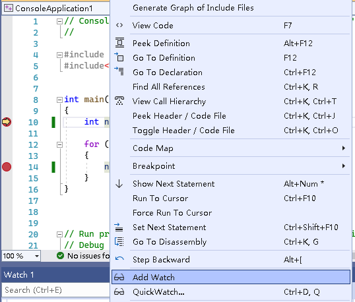Click line number 17 in the gutter
Image resolution: width=355 pixels, height=302 pixels.
coord(33,200)
